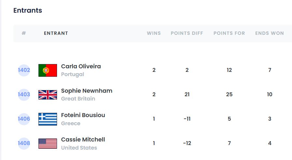Click the # column header

point(24,33)
